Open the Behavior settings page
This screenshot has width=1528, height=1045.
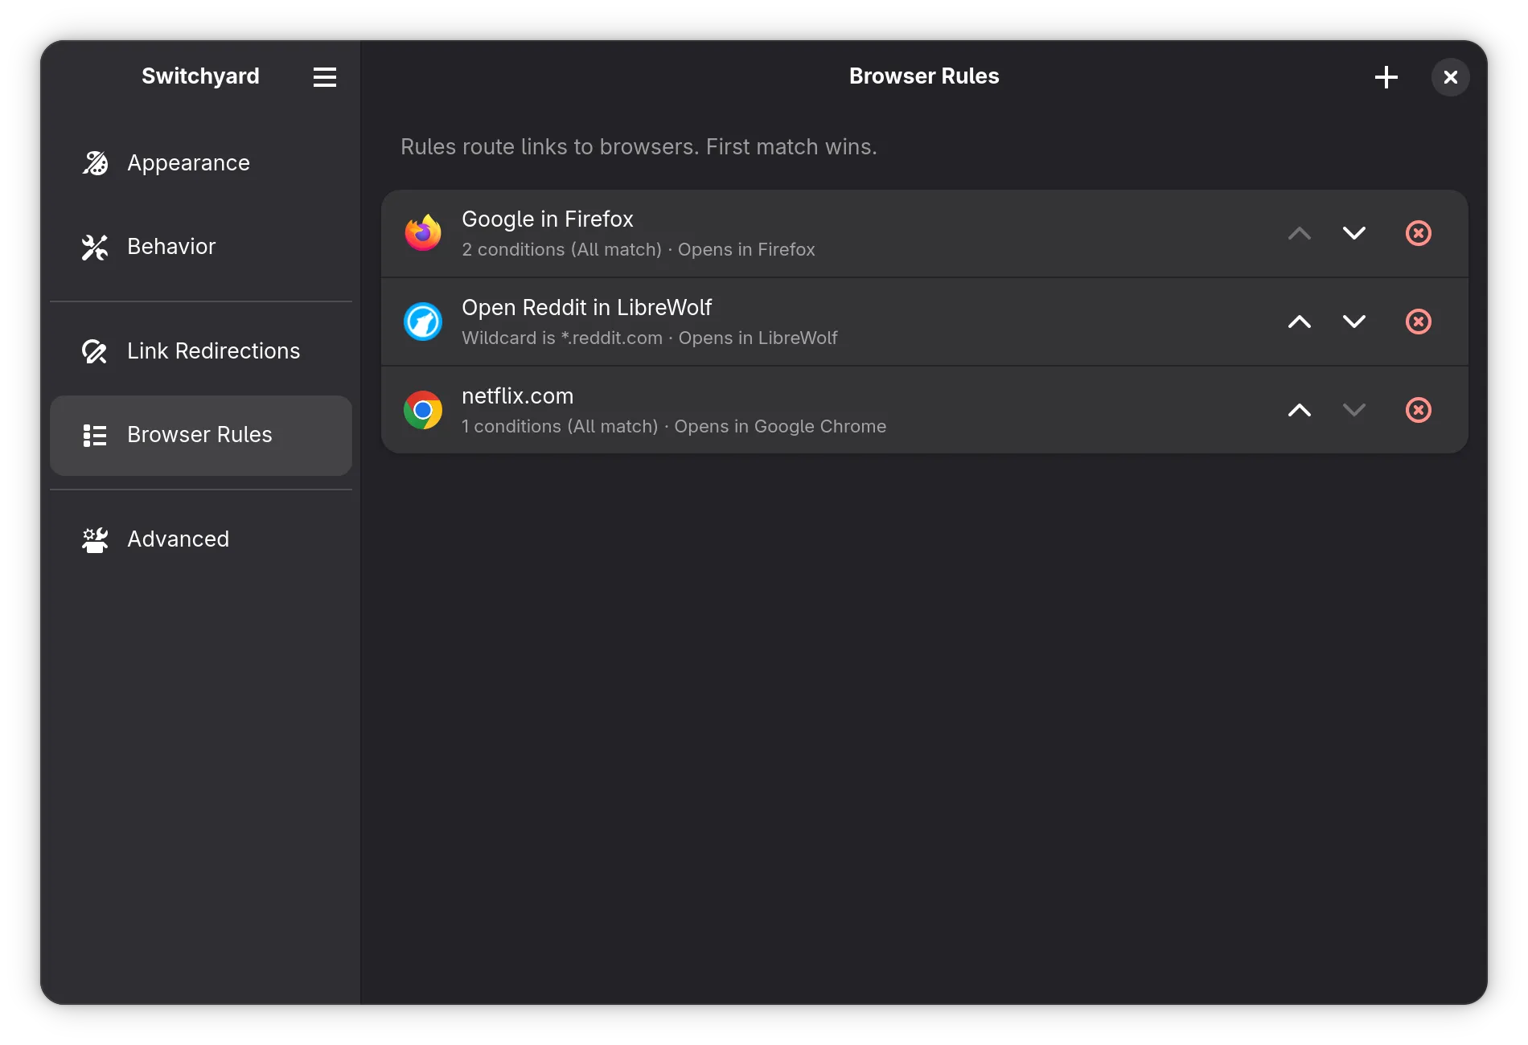click(x=201, y=247)
